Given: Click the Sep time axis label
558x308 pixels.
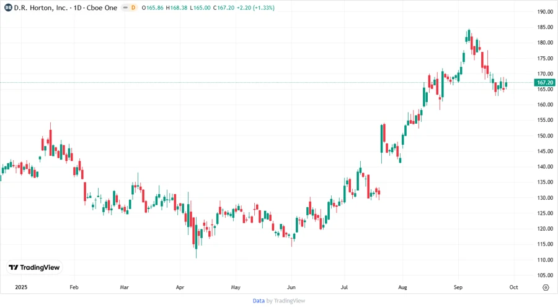Looking at the screenshot, I should pyautogui.click(x=458, y=287).
